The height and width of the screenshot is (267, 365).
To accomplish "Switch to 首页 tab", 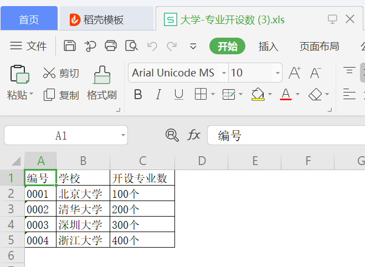I will pyautogui.click(x=29, y=18).
